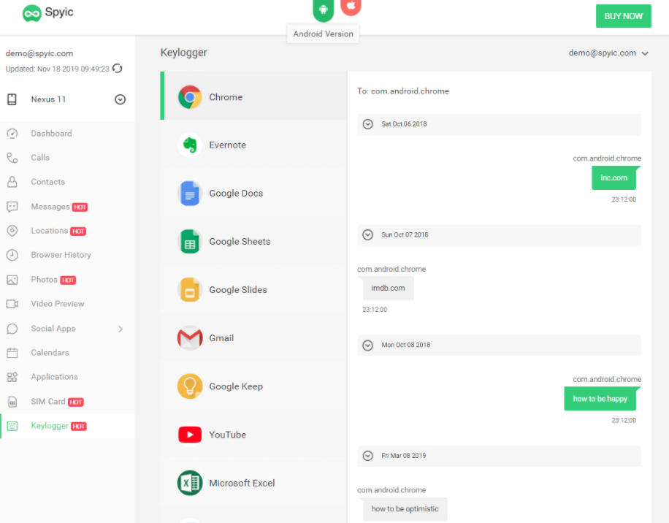Click the Updated Nov 18 2019 timestamp
Viewport: 669px width, 523px height.
click(57, 69)
